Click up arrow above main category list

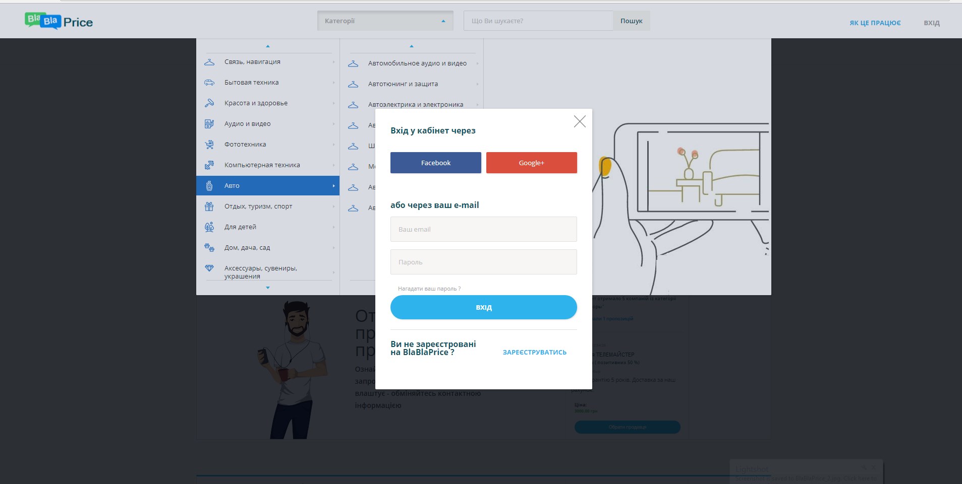(x=268, y=46)
